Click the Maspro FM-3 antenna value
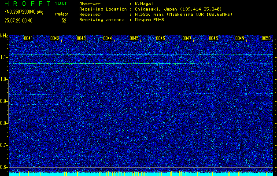Image resolution: width=277 pixels, height=176 pixels. tap(149, 20)
